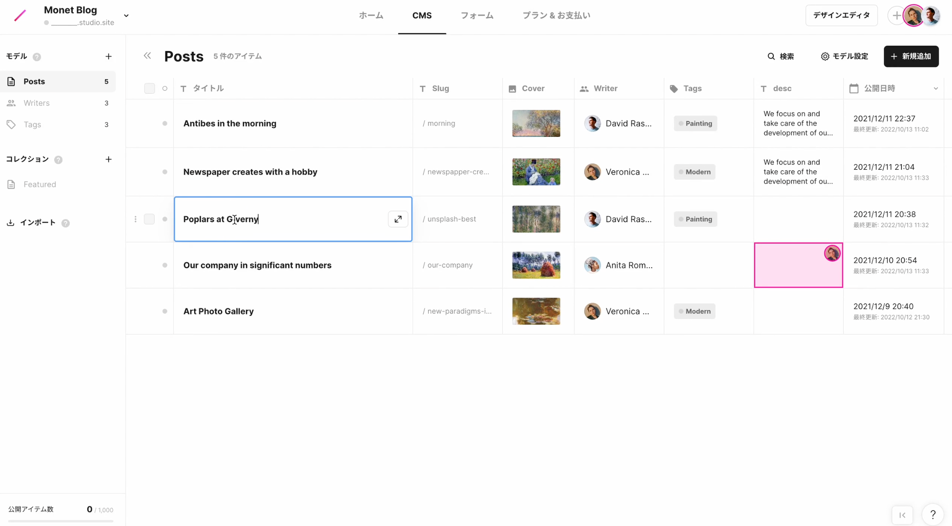The image size is (952, 526).
Task: Click the calendar icon in 公開日時 header
Action: point(854,88)
